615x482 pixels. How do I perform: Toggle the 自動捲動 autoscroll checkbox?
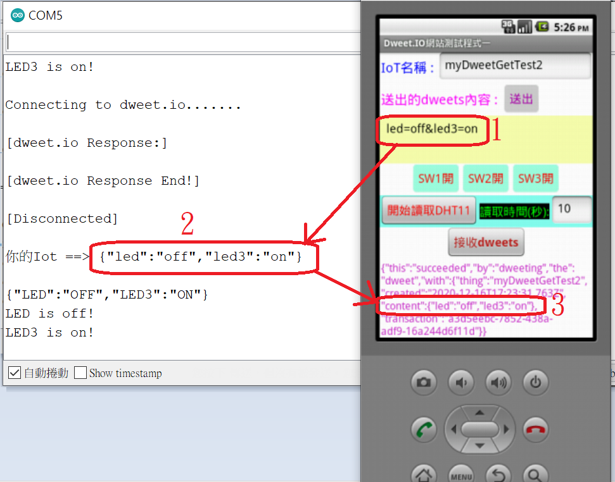15,373
